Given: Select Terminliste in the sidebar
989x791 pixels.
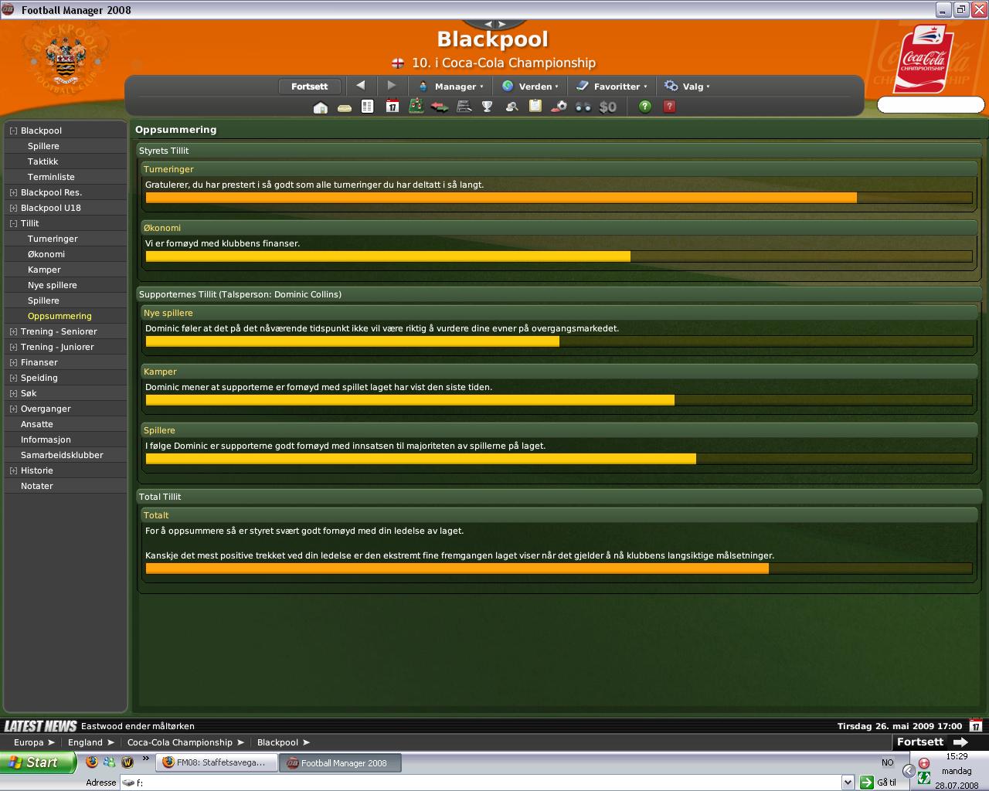Looking at the screenshot, I should coord(51,177).
